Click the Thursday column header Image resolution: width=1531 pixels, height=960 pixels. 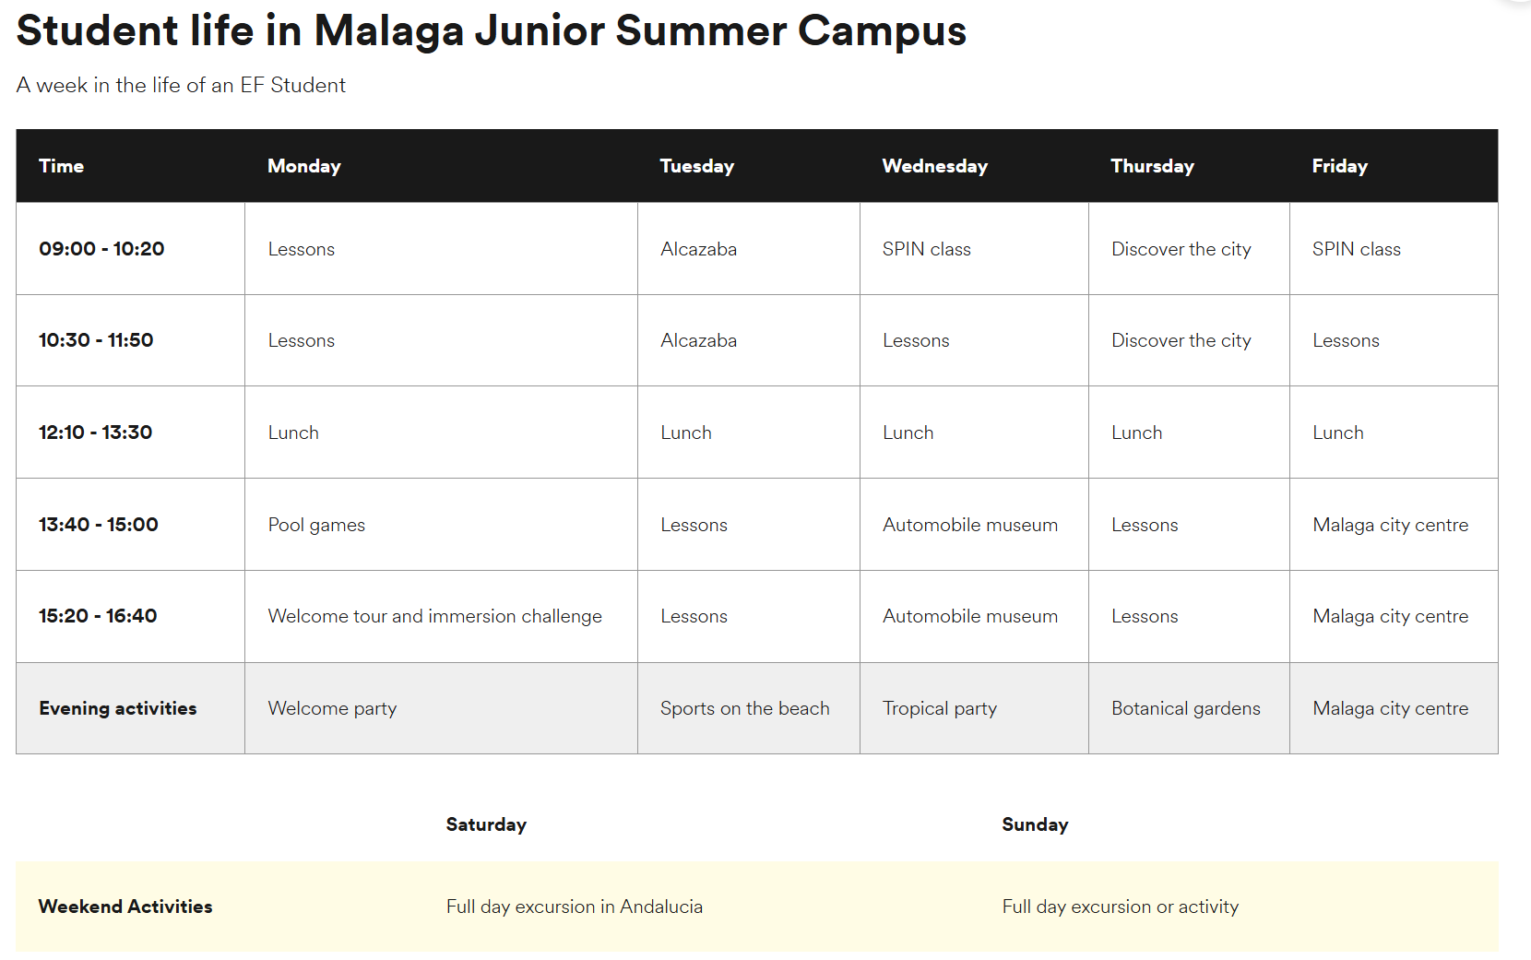(x=1152, y=166)
